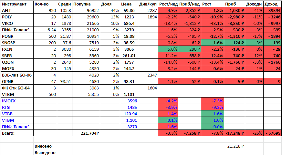
Task: Select POLY dividend value 1894
Action: click(148, 17)
